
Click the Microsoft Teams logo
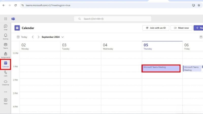[x=13, y=19]
